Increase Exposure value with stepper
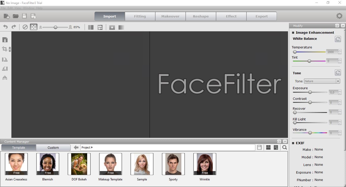346x187 pixels. click(x=340, y=91)
